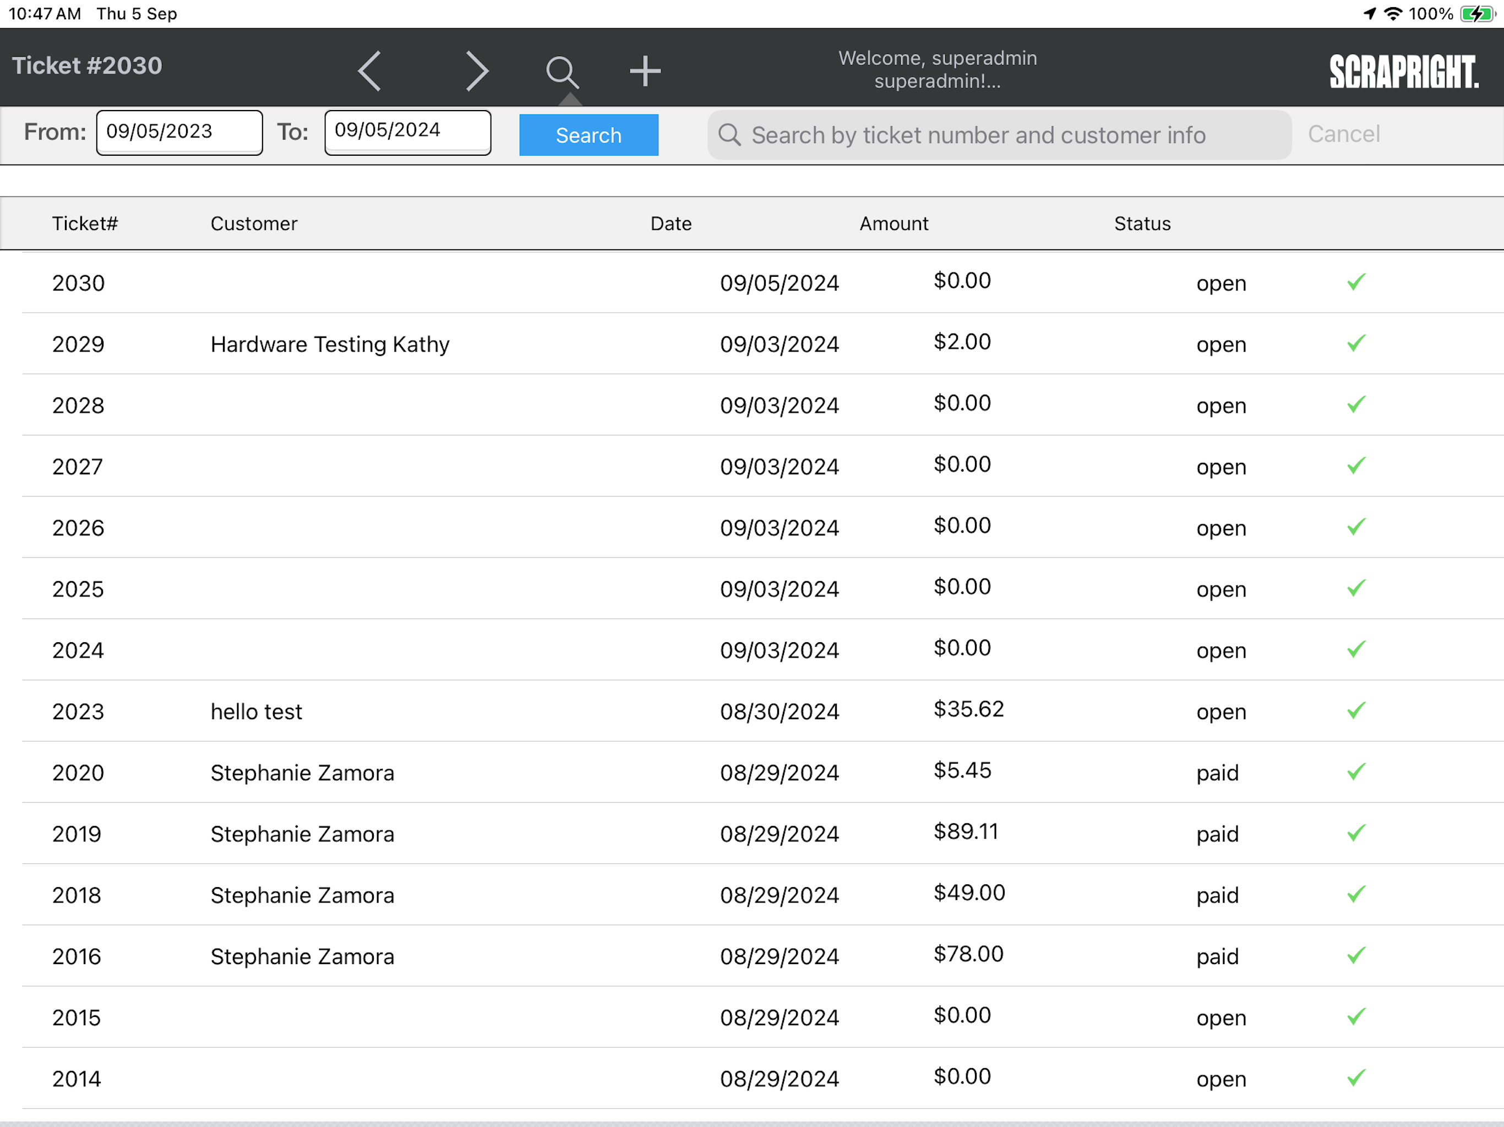Tap the green checkmark on ticket 2016
The width and height of the screenshot is (1504, 1127).
1356,954
